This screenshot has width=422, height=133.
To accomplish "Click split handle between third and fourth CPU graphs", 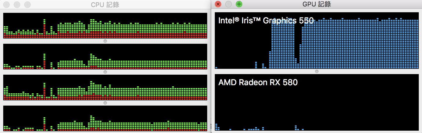I will pos(105,103).
